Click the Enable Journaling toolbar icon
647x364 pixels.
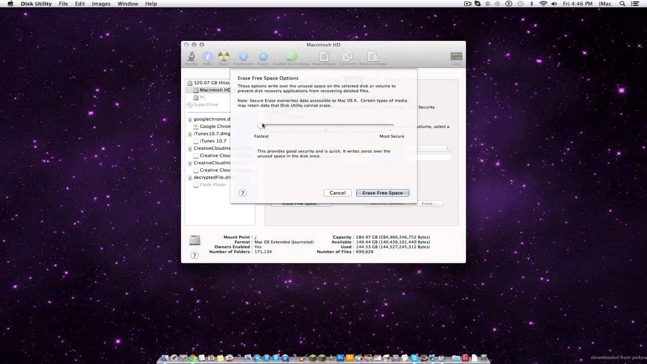pos(291,57)
